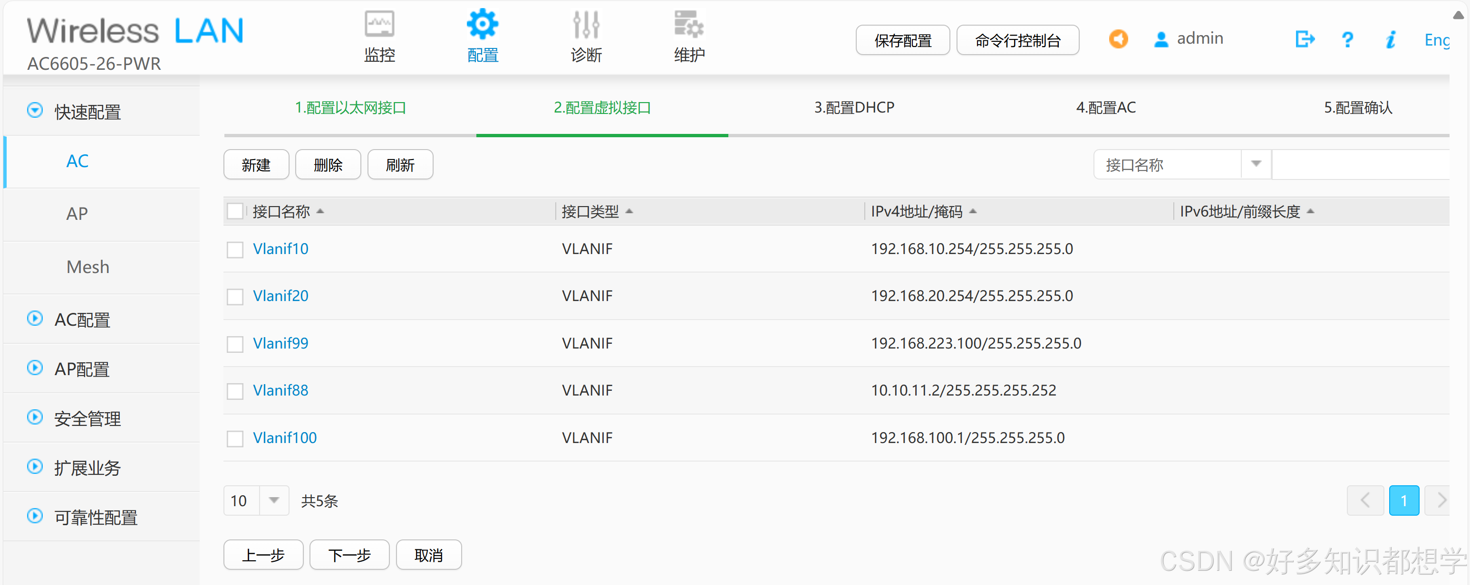Image resolution: width=1470 pixels, height=585 pixels.
Task: Toggle the select-all header checkbox
Action: coord(235,211)
